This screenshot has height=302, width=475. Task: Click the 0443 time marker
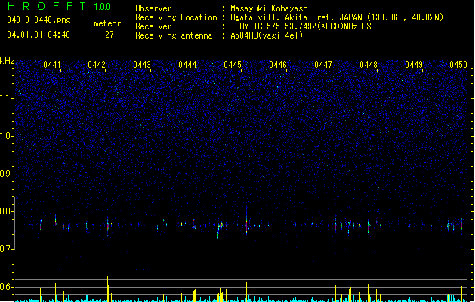142,65
